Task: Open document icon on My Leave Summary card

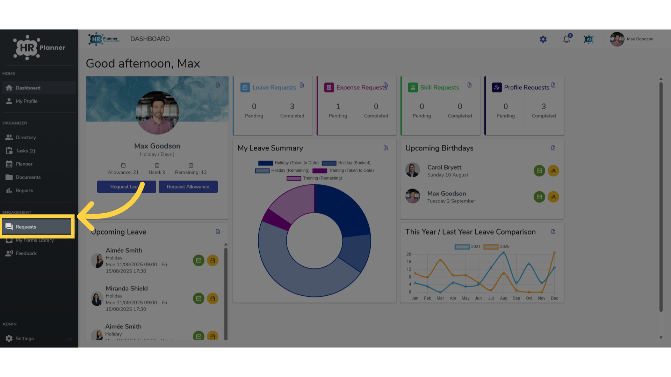Action: 385,148
